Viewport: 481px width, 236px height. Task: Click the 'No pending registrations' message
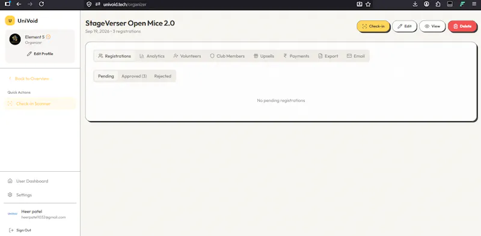click(281, 100)
